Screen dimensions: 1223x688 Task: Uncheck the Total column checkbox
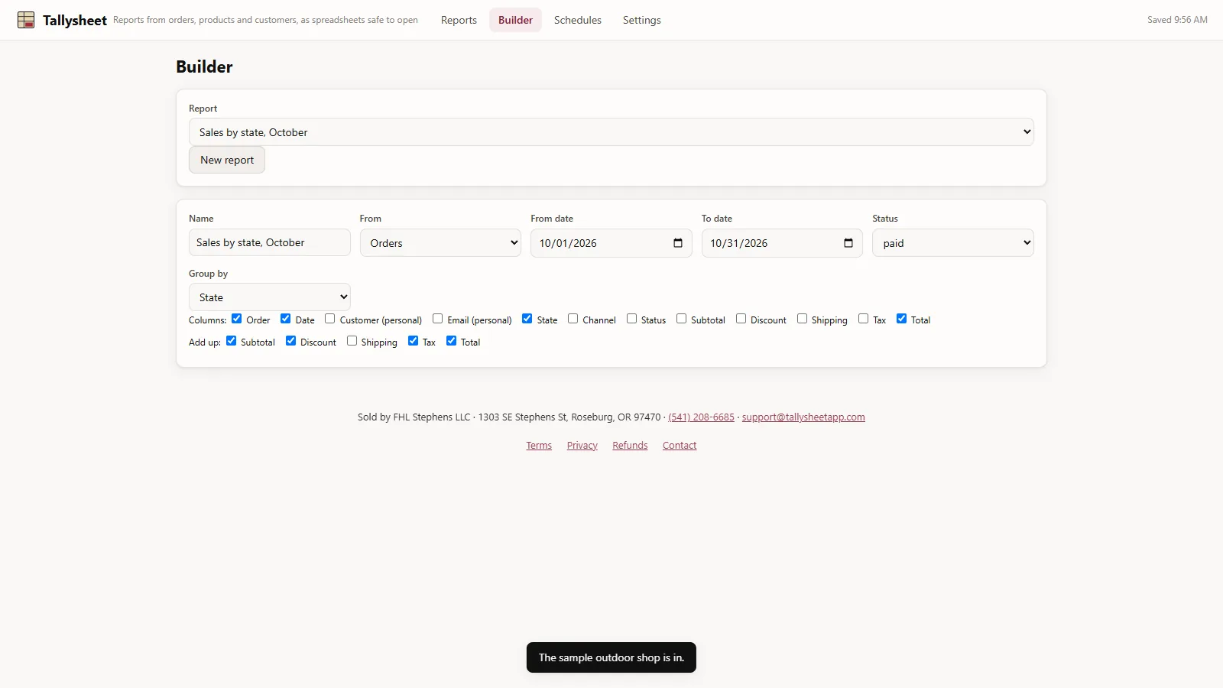pyautogui.click(x=902, y=319)
